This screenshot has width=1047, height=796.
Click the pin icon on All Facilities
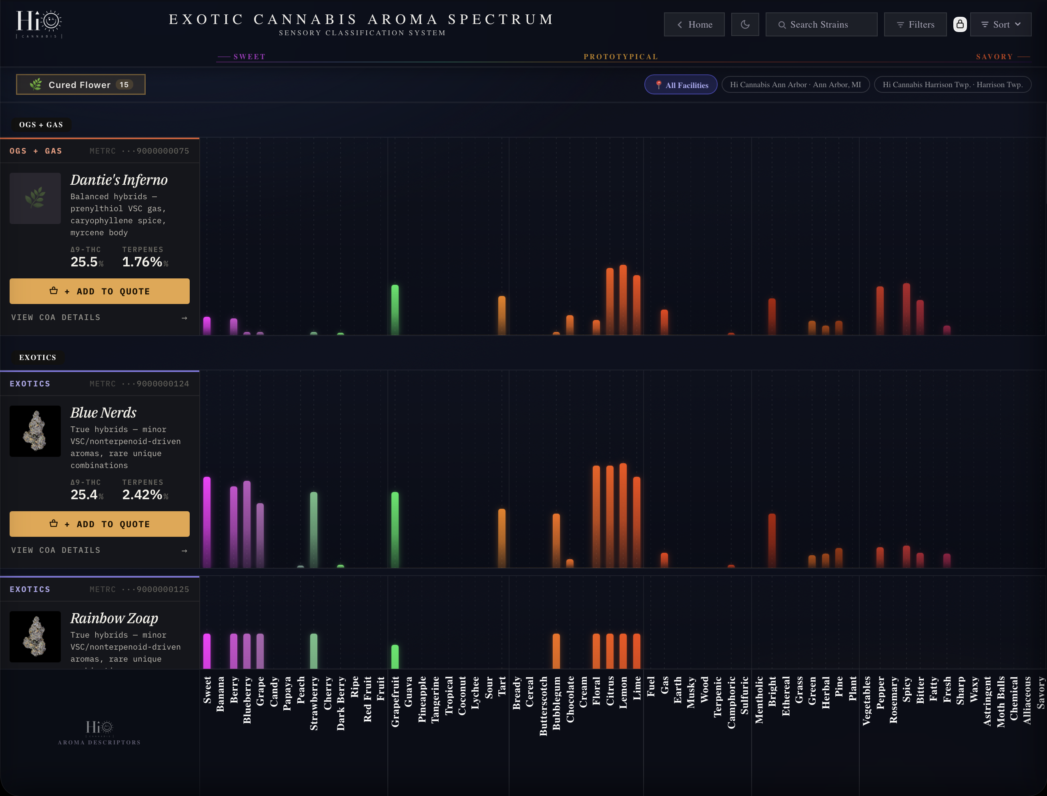(658, 85)
